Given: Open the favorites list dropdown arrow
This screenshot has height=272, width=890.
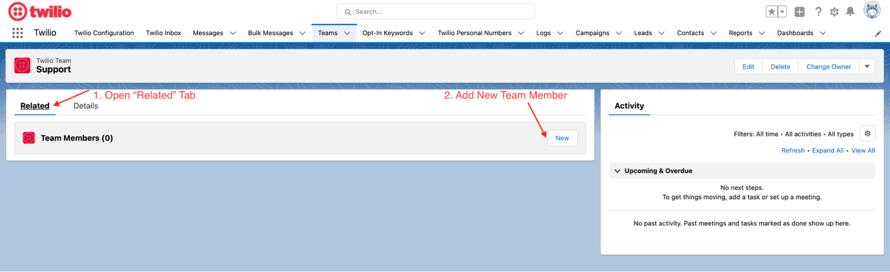Looking at the screenshot, I should [x=782, y=12].
